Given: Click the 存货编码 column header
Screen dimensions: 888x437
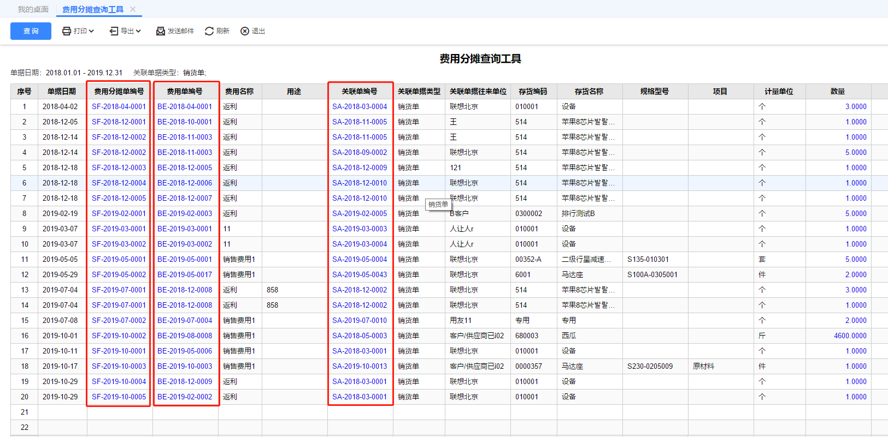Looking at the screenshot, I should click(x=533, y=92).
